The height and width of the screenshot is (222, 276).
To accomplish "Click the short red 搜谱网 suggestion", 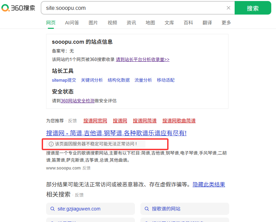I will [120, 121].
